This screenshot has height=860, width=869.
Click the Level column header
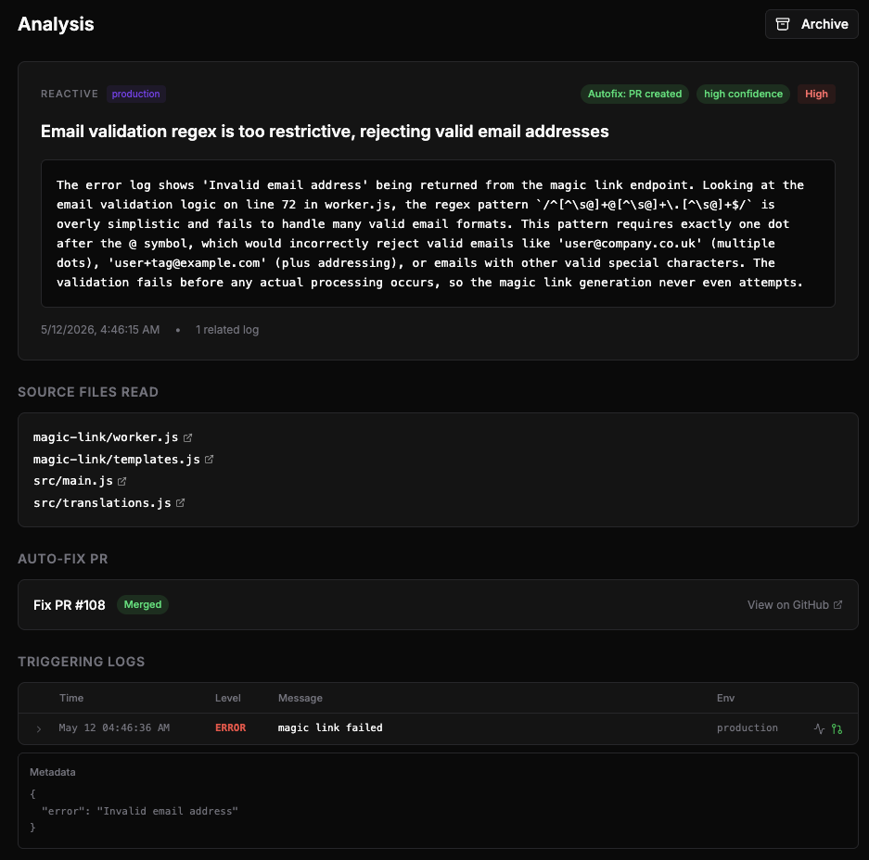point(228,698)
